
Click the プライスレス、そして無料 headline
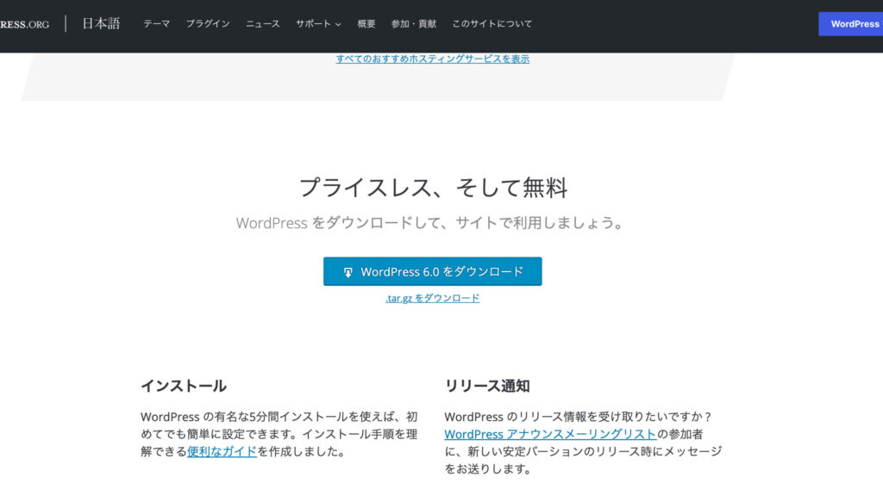point(433,187)
